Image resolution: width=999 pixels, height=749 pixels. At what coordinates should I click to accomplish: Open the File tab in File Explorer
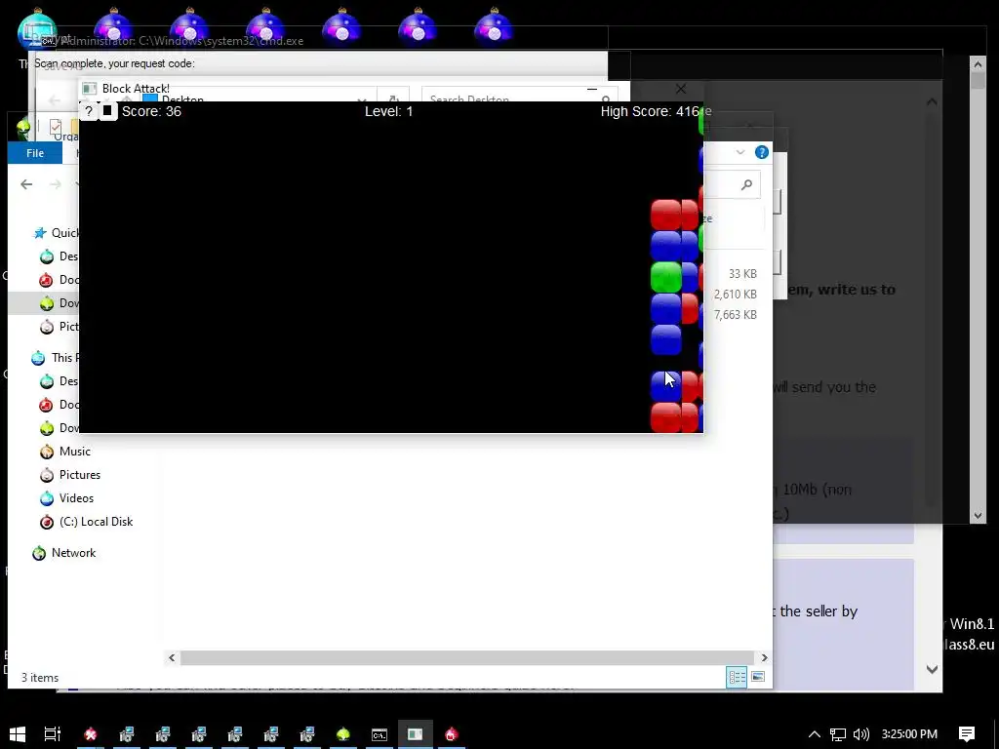(x=35, y=153)
